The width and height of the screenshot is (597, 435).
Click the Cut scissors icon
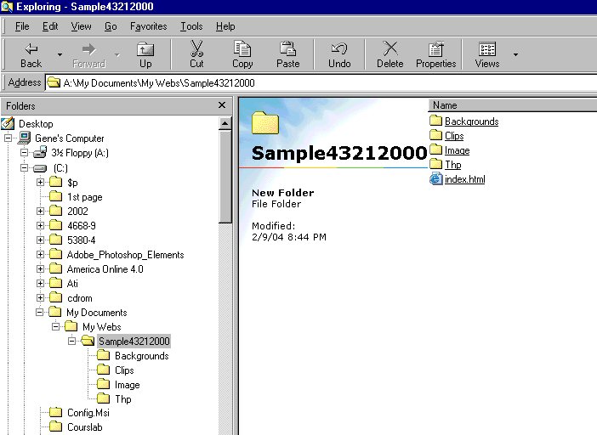tap(196, 48)
